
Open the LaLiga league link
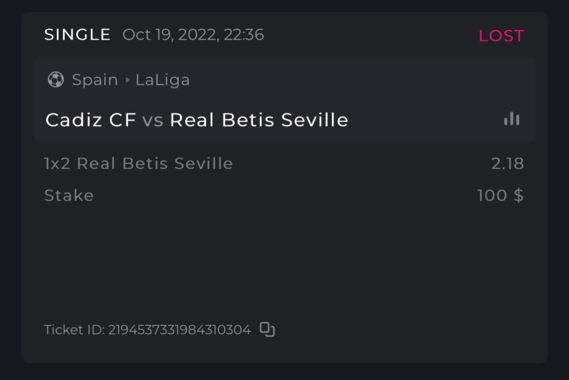tap(163, 80)
